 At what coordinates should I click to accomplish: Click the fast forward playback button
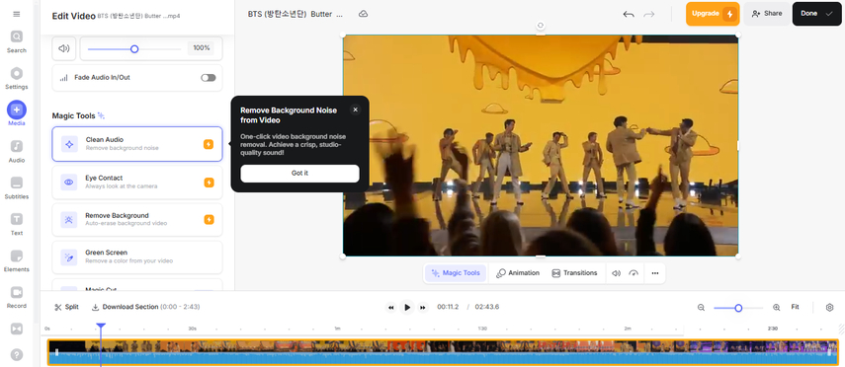(423, 308)
